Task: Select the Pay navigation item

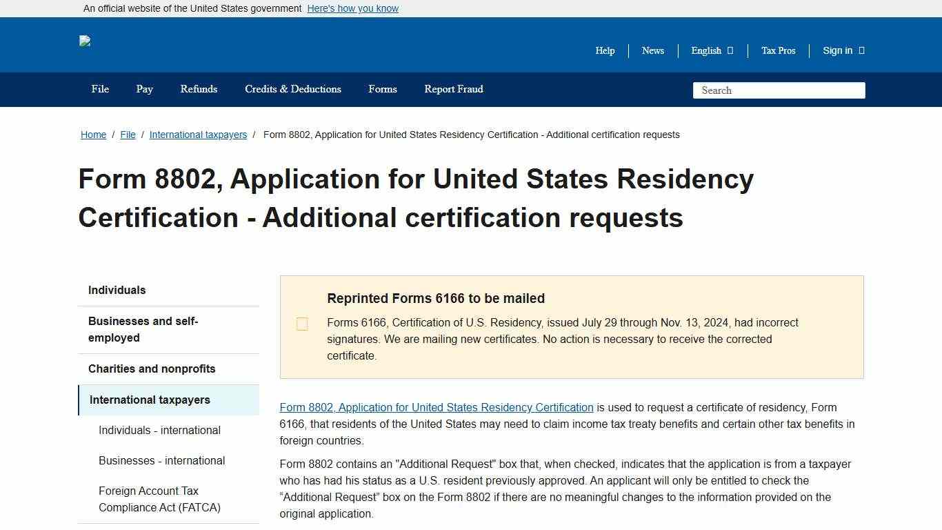Action: (144, 89)
